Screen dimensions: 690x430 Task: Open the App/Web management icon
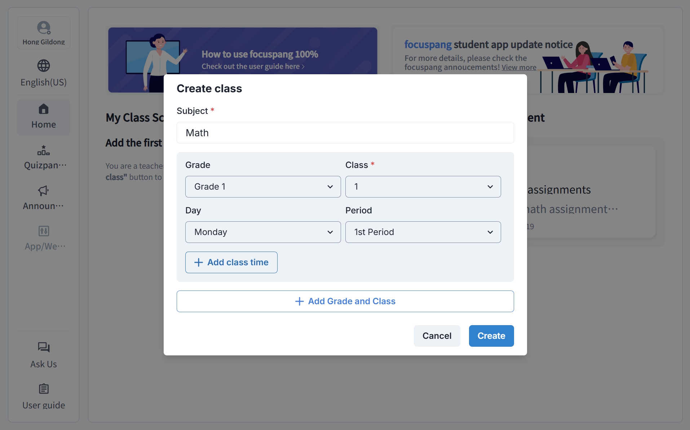coord(44,231)
